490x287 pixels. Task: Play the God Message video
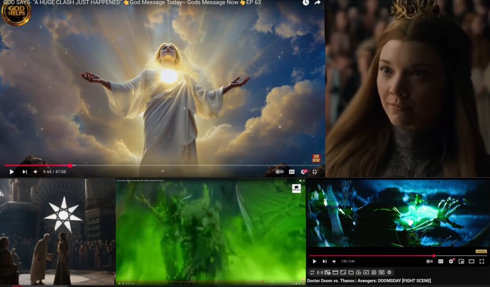click(x=11, y=171)
